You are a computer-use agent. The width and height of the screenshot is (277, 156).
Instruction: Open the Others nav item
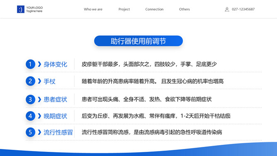tap(184, 9)
